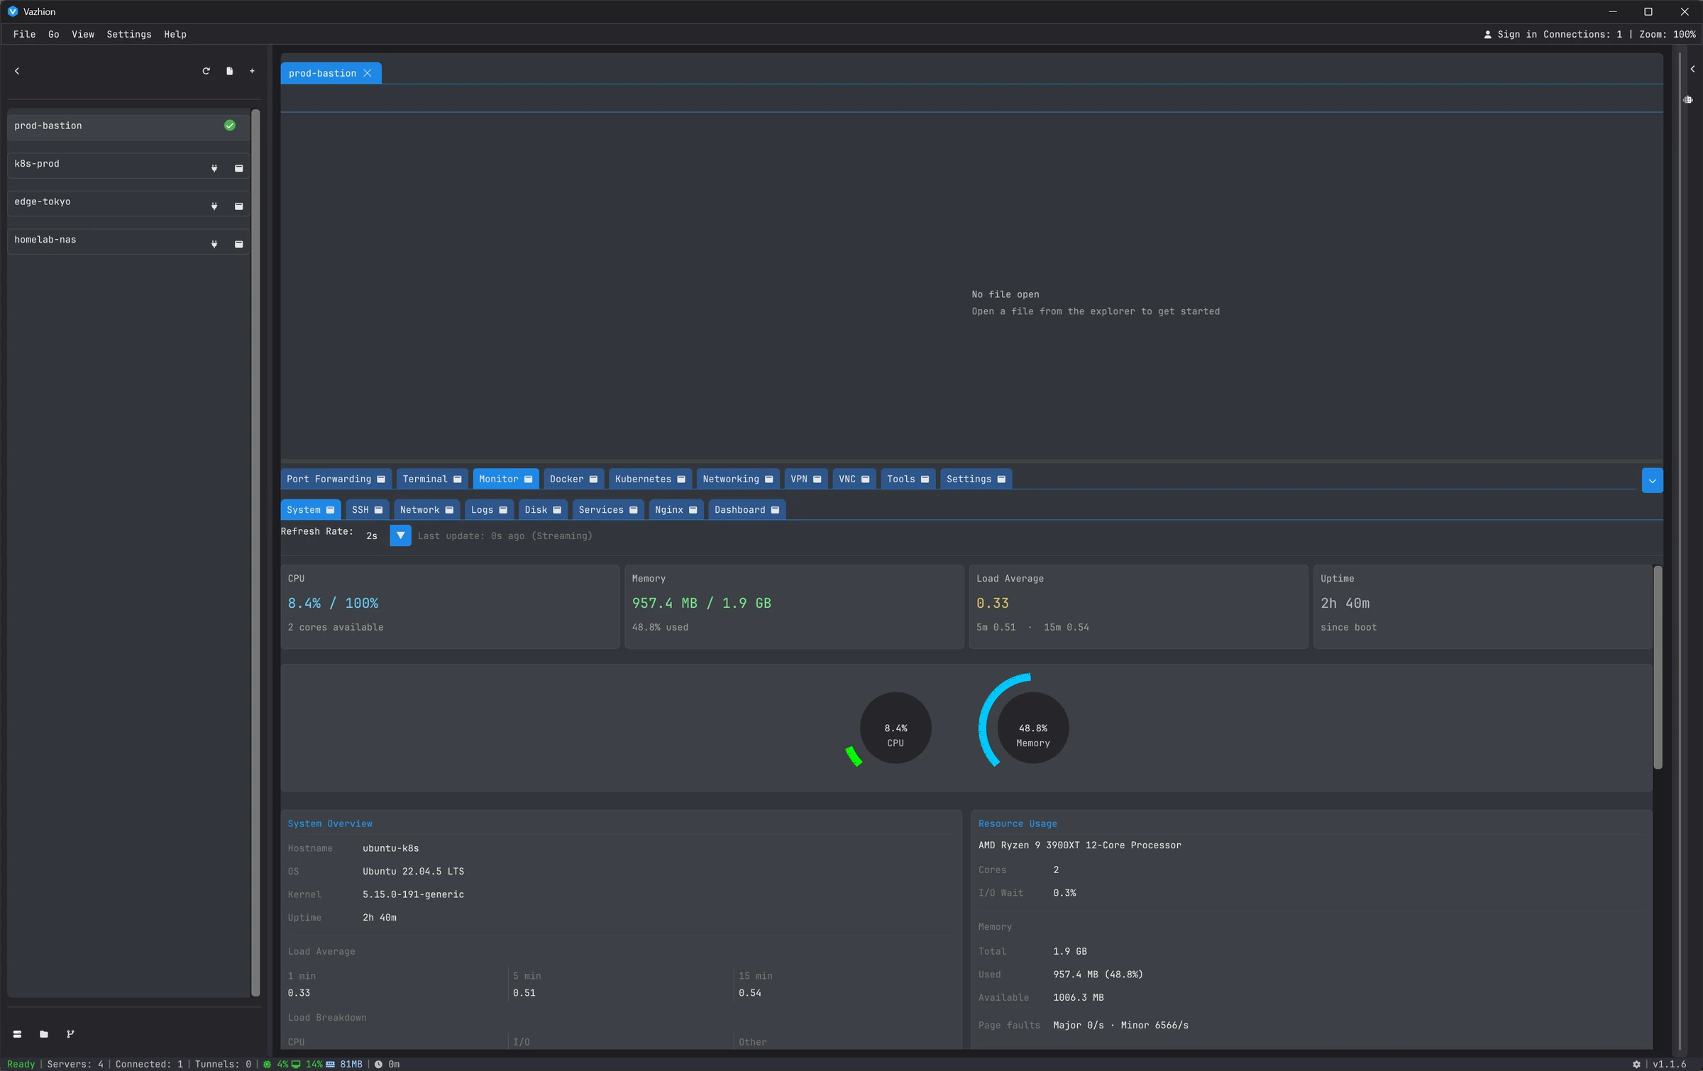Open the robot assistant icon on right edge
Image resolution: width=1703 pixels, height=1071 pixels.
1688,99
